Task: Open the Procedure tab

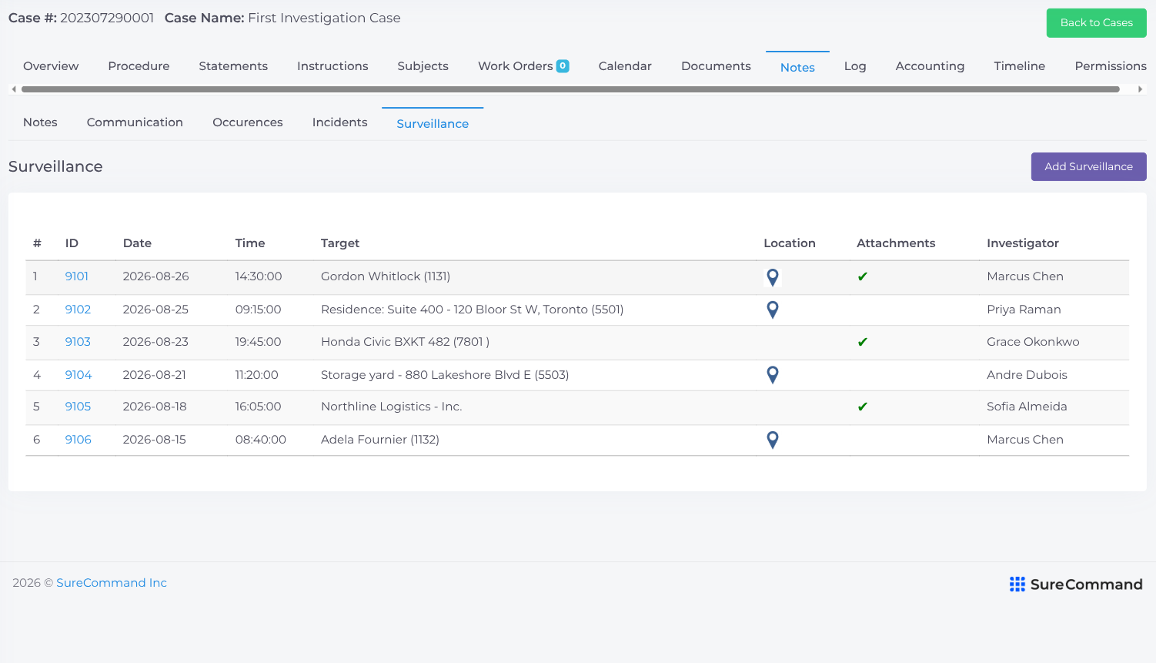Action: click(139, 66)
